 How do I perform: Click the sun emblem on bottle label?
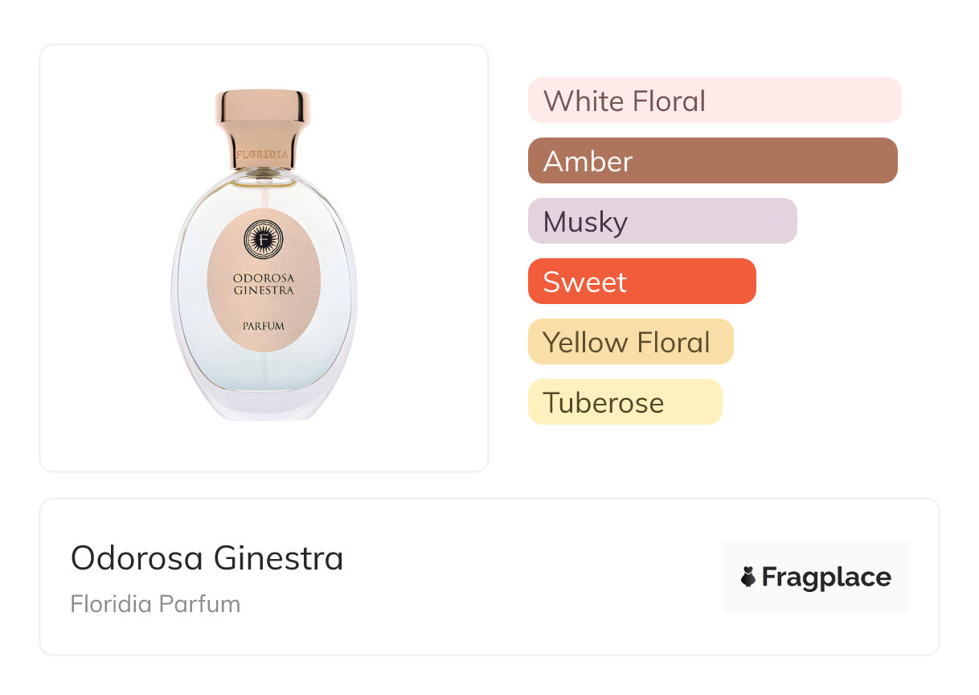pyautogui.click(x=264, y=239)
